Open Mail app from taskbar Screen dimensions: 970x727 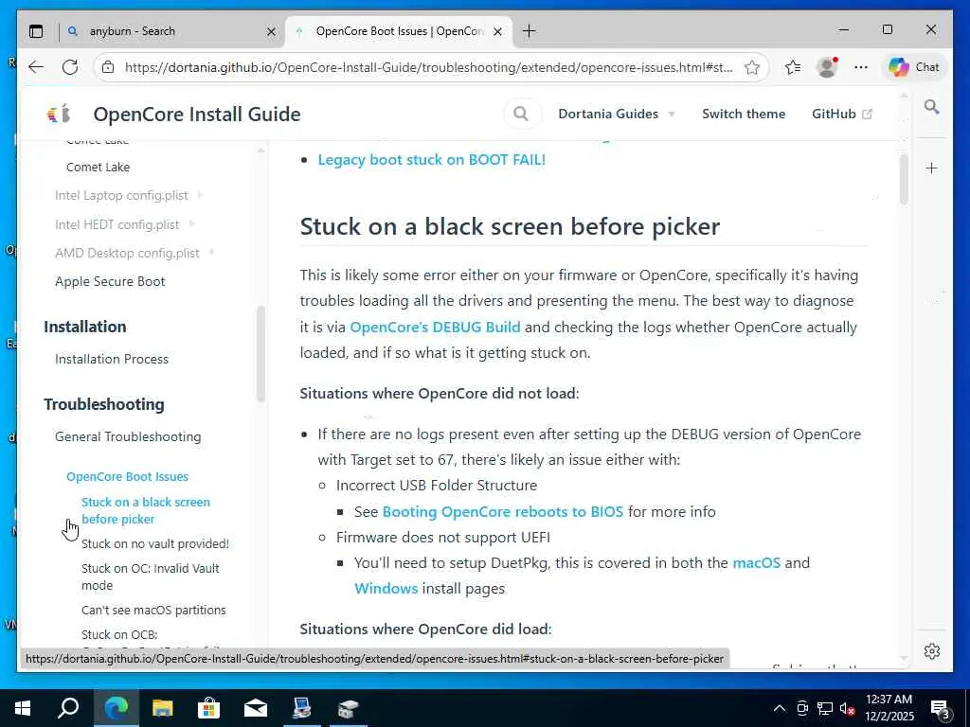[x=255, y=708]
